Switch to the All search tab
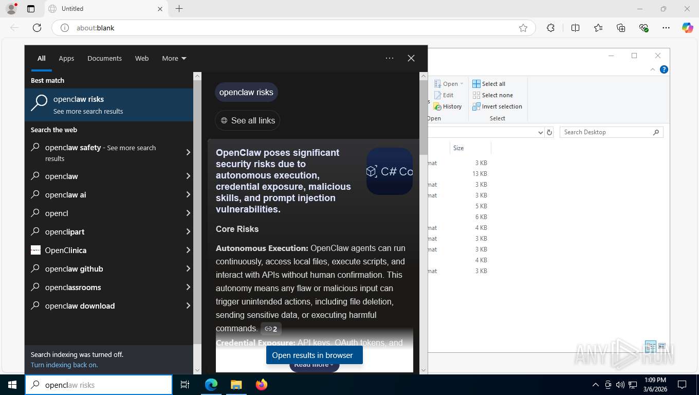Image resolution: width=699 pixels, height=395 pixels. (42, 58)
